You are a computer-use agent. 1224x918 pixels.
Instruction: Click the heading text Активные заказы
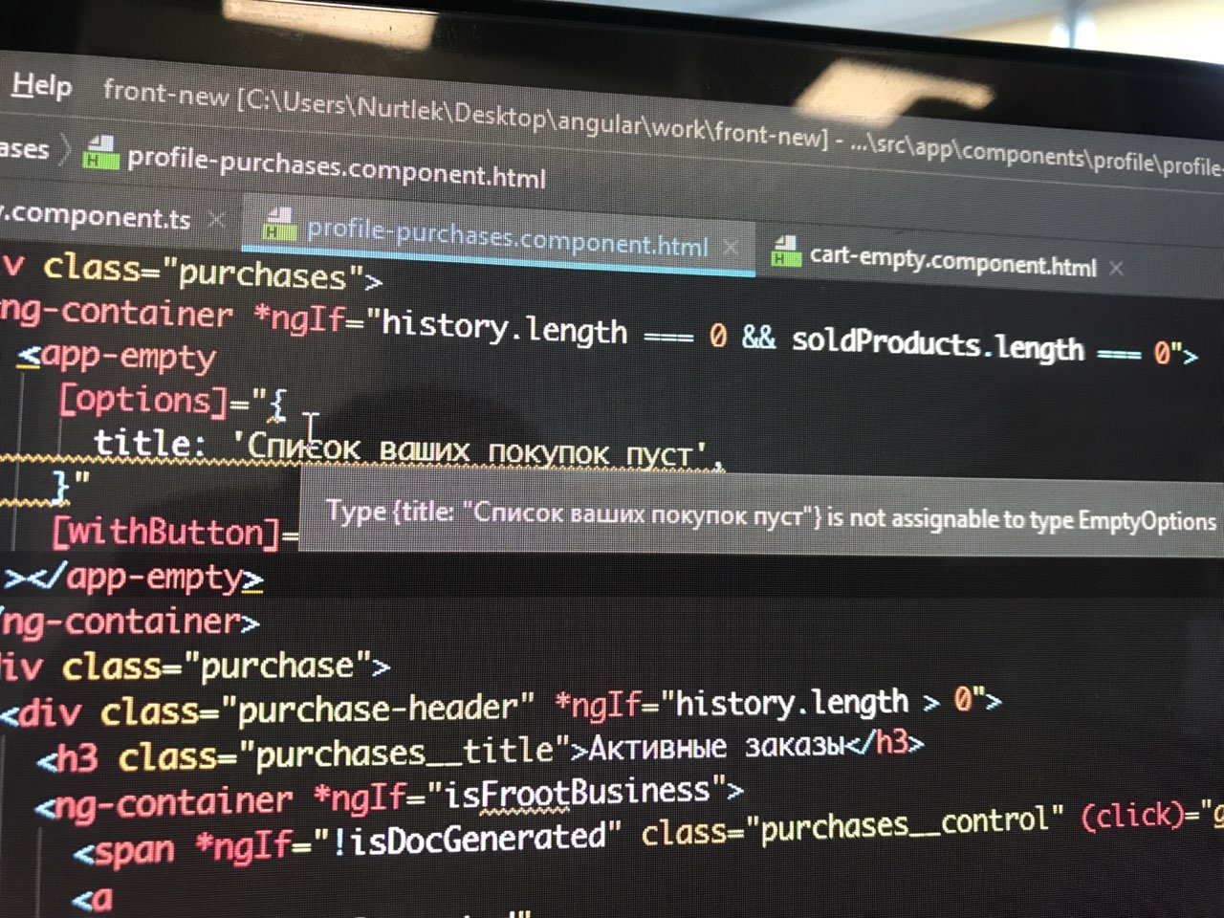tap(716, 746)
